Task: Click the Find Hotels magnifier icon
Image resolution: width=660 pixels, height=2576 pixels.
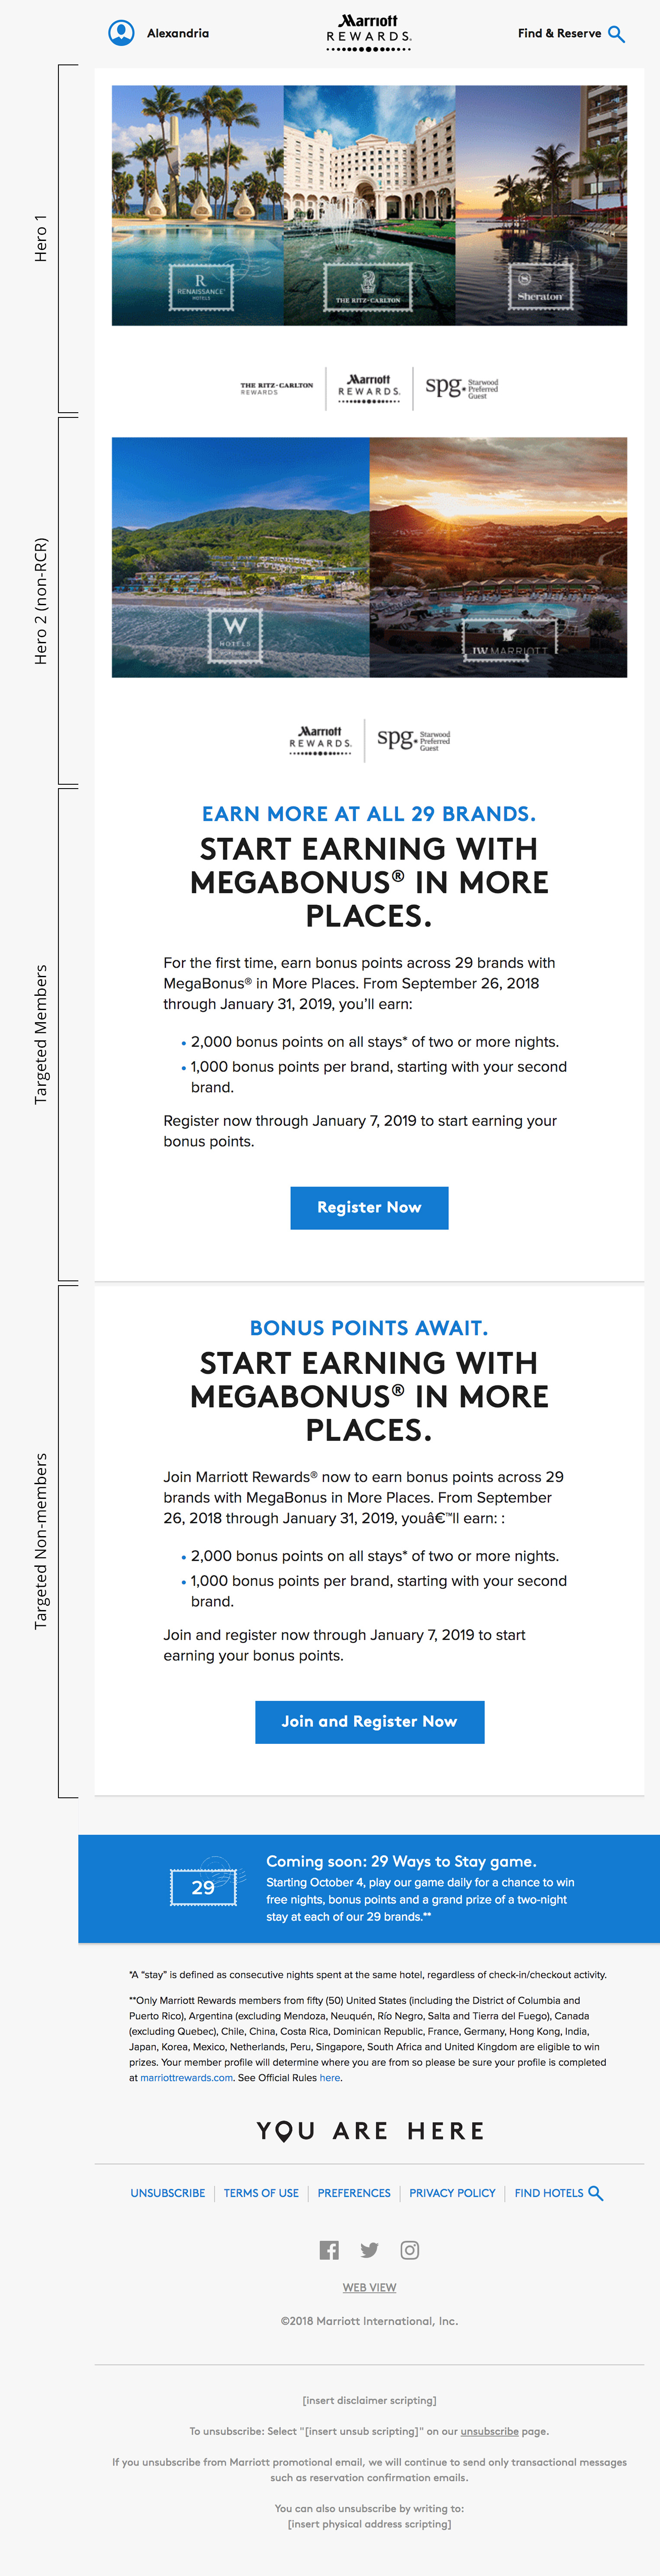Action: (x=596, y=2193)
